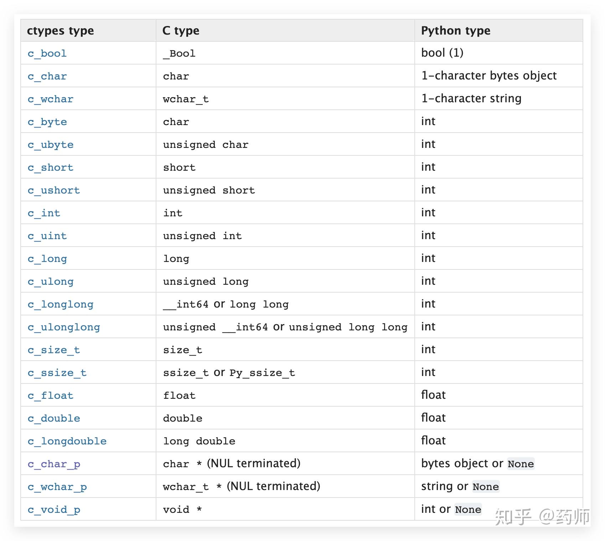This screenshot has height=541, width=605.
Task: Open the c_wchar link
Action: click(x=50, y=99)
